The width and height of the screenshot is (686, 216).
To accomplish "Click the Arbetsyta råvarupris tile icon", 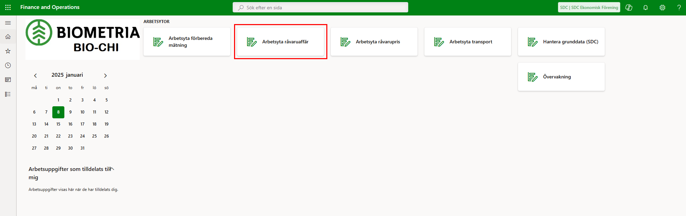I will coord(345,42).
